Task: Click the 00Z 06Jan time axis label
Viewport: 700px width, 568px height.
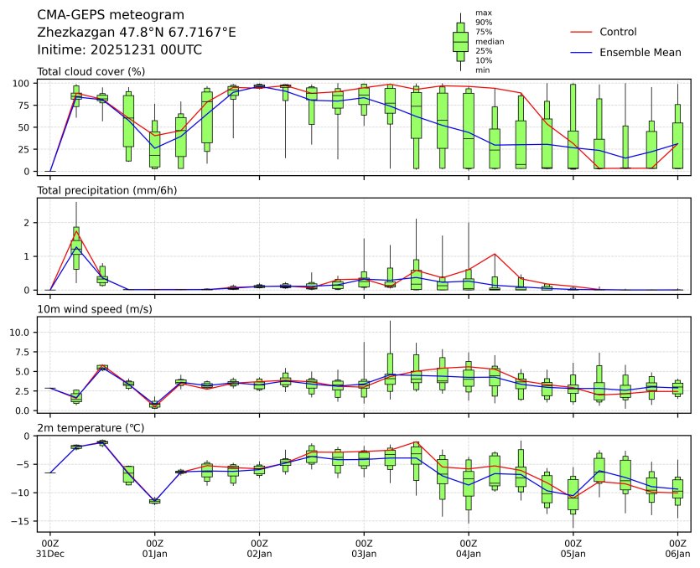Action: click(677, 549)
